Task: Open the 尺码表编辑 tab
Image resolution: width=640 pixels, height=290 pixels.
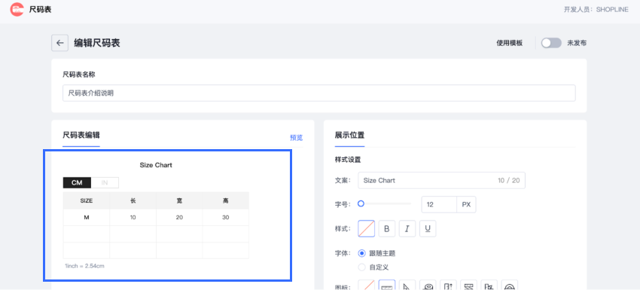Action: [81, 135]
